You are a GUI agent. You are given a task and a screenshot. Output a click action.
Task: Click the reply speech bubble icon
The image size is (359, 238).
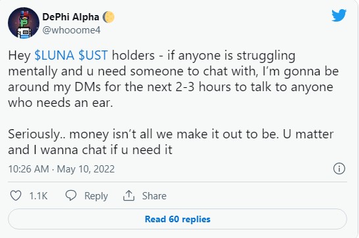coord(71,195)
